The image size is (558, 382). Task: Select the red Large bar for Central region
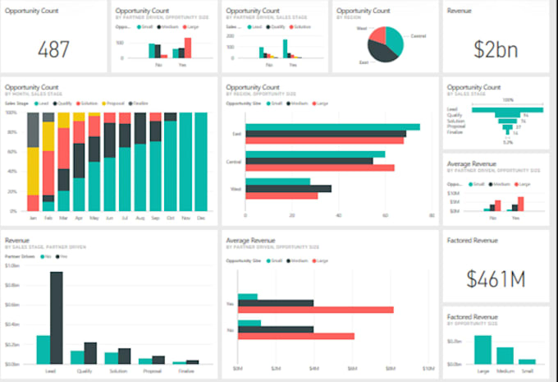[x=320, y=168]
